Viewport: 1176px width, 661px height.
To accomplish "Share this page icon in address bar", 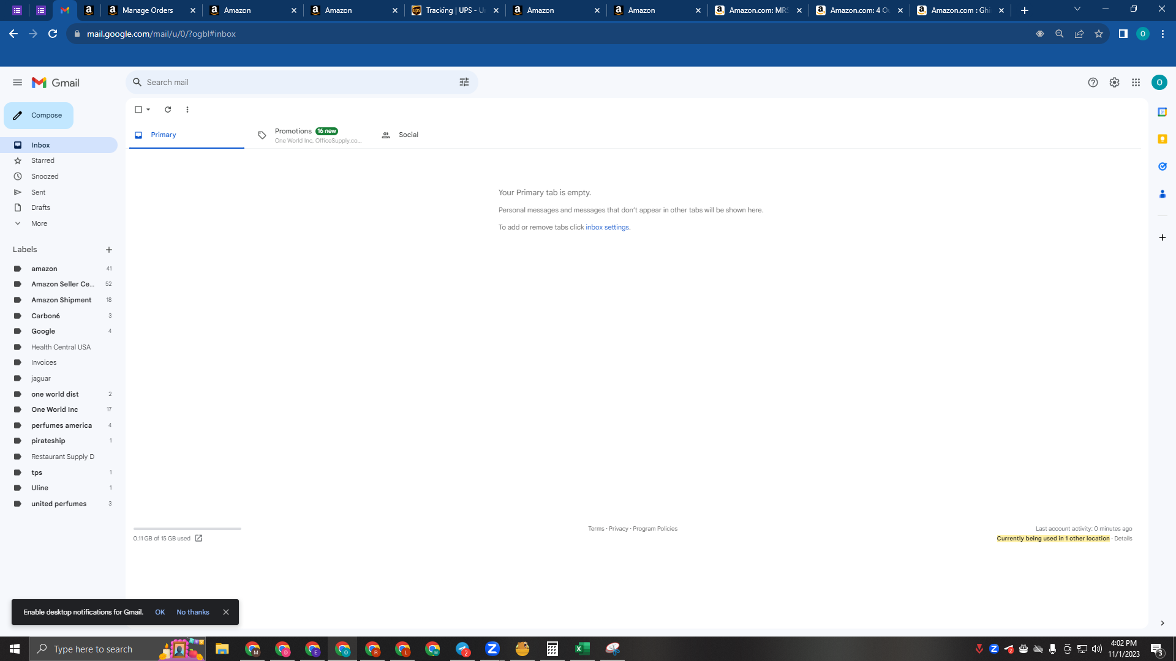I will [1079, 34].
